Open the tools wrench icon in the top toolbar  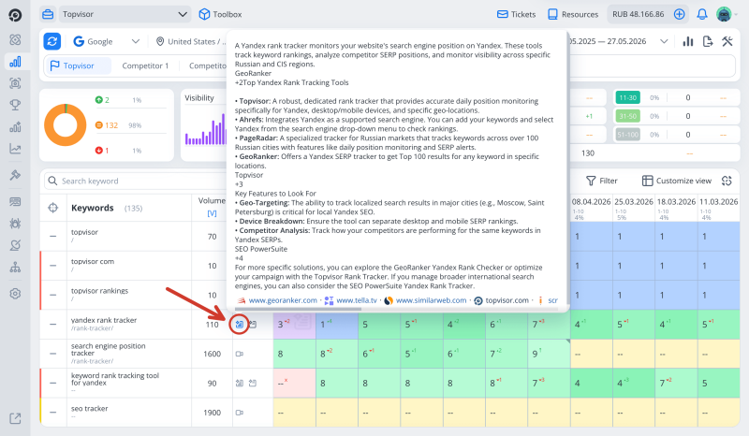tap(727, 41)
